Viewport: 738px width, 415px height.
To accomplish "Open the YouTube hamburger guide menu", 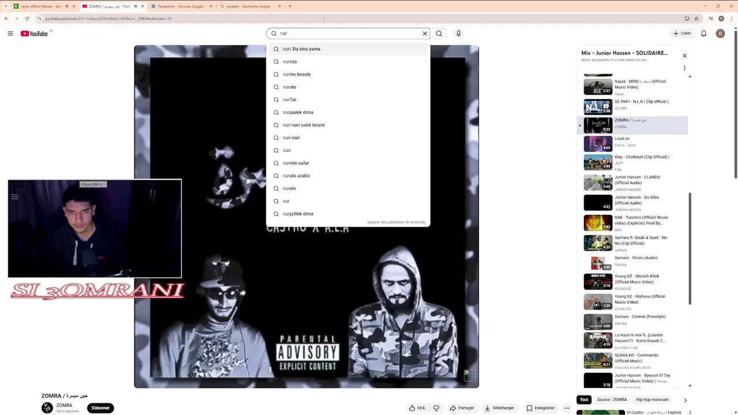I will [x=10, y=33].
